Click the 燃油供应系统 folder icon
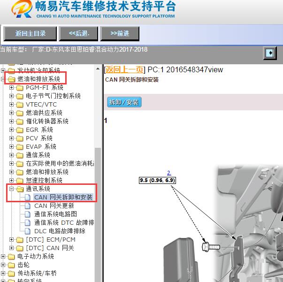 pos(20,113)
